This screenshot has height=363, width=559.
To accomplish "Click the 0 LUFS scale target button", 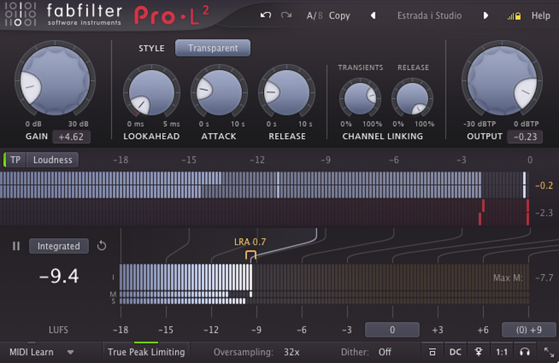I will point(392,330).
